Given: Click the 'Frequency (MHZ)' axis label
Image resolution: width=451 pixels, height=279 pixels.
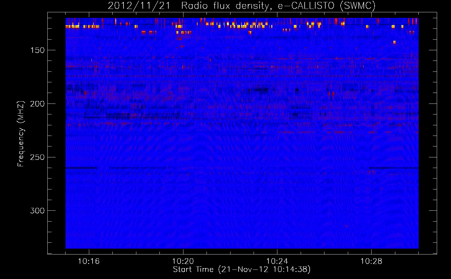Looking at the screenshot, I should (21, 134).
